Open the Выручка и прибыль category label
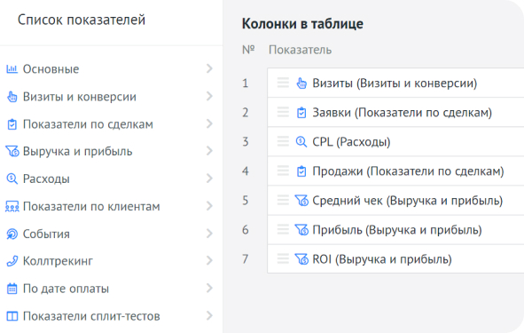Viewport: 524px width, 333px height. point(77,152)
